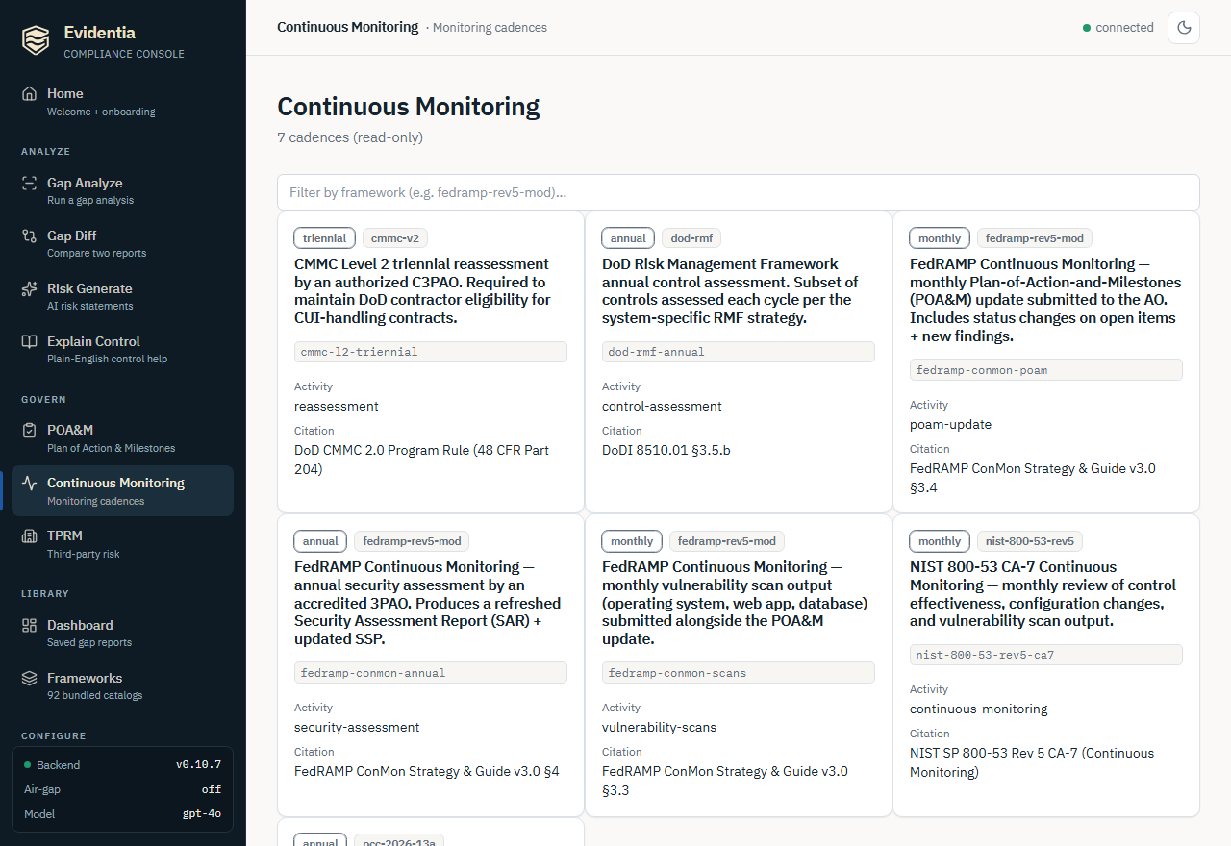
Task: Click the dod-rmf-annual identifier
Action: click(739, 352)
